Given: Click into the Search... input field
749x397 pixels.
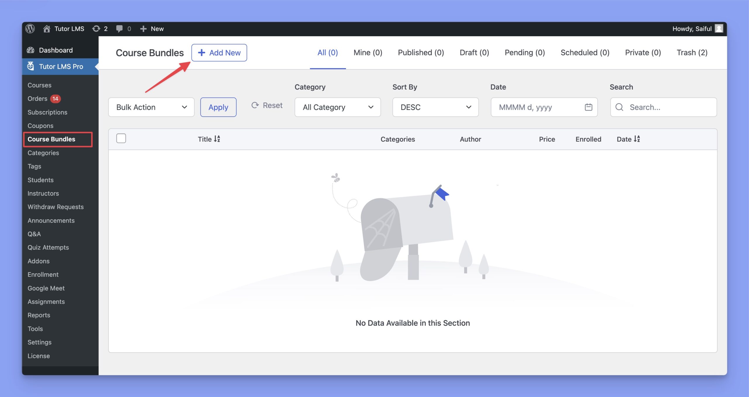Looking at the screenshot, I should tap(664, 107).
